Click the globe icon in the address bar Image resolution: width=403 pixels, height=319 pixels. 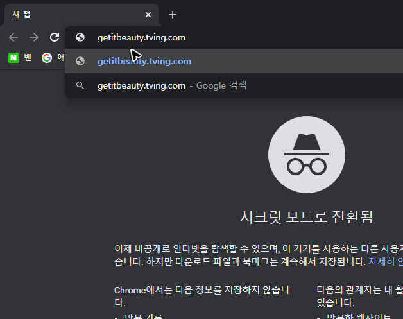pyautogui.click(x=80, y=37)
